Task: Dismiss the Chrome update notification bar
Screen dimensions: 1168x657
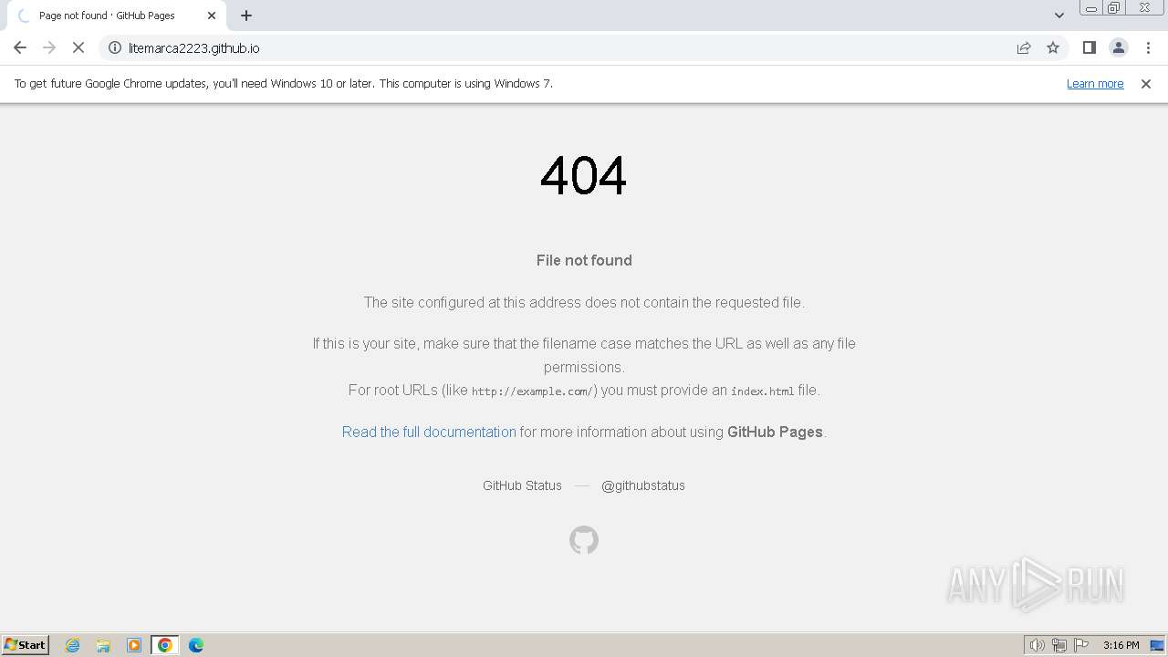Action: 1146,83
